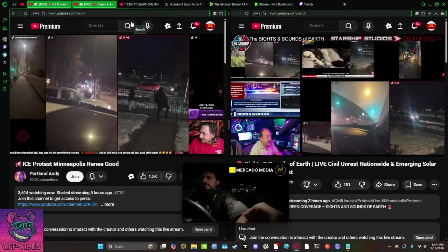448x252 pixels.
Task: Toggle the VPN badge in left pane
Action: [35, 13]
